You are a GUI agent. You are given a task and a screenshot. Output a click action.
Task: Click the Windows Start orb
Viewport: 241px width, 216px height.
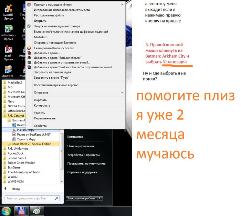6,211
